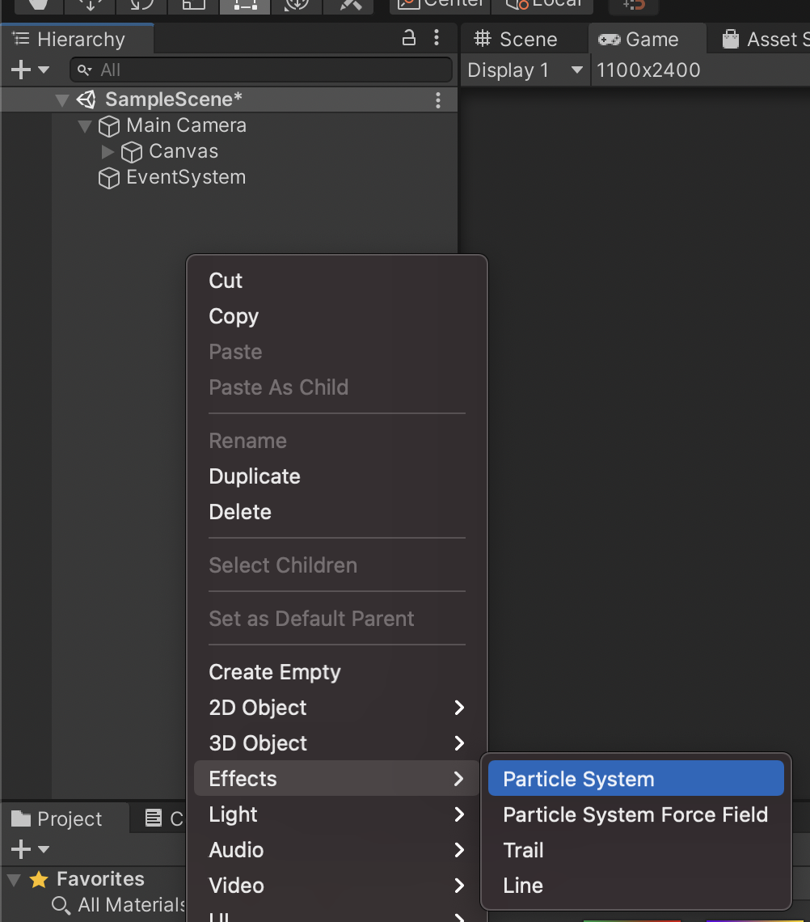This screenshot has width=810, height=922.
Task: Click the search filter icon in the Hierarchy
Action: [x=83, y=70]
